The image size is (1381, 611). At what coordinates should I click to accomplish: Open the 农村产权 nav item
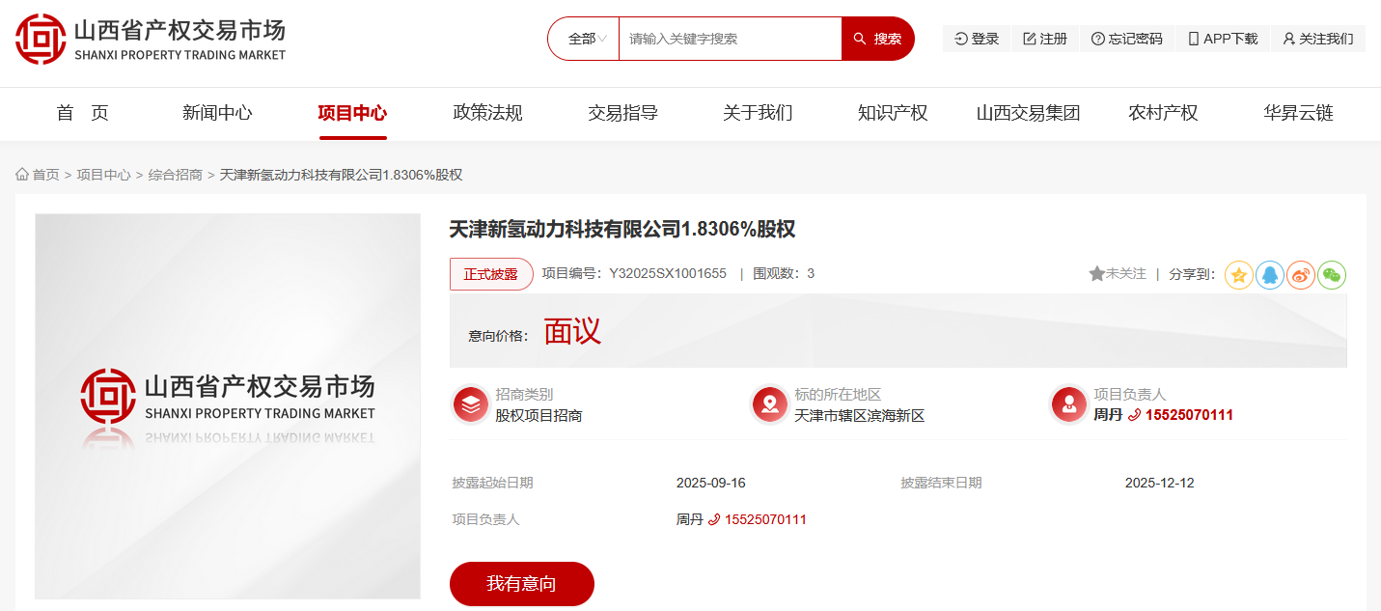(x=1163, y=113)
